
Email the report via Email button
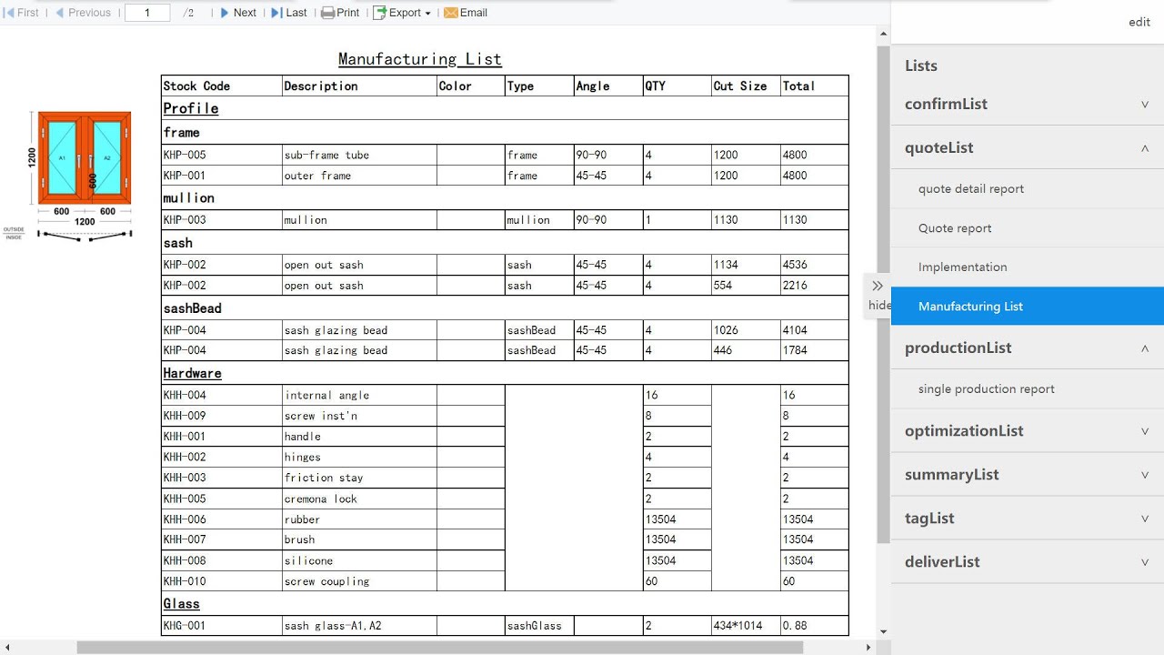click(x=466, y=13)
